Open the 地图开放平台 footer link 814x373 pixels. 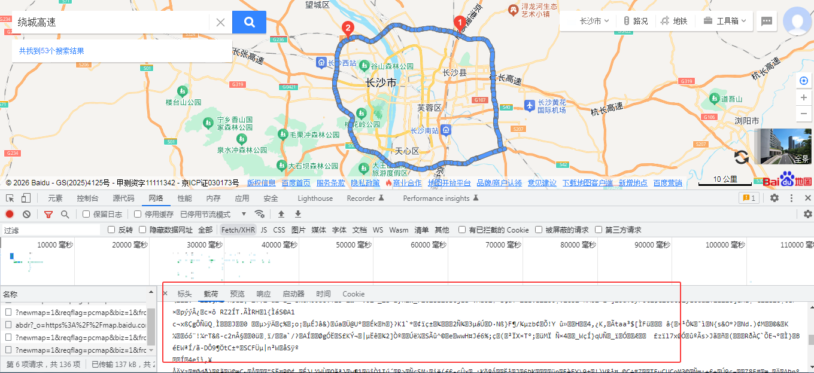point(449,183)
